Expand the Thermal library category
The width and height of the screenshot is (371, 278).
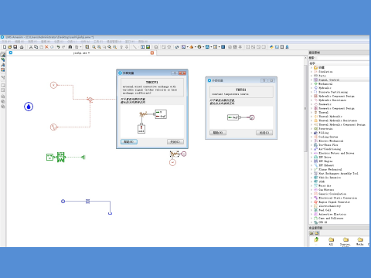[311, 113]
